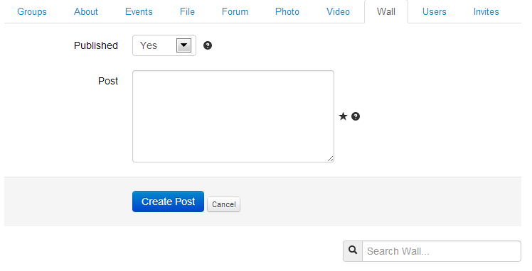The image size is (532, 271).
Task: Switch to the Photo tab
Action: coord(287,12)
